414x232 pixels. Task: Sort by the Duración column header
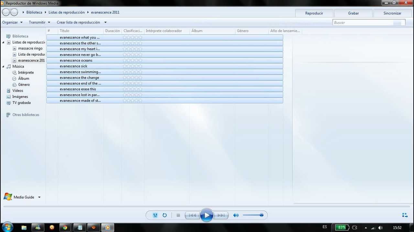pos(112,31)
